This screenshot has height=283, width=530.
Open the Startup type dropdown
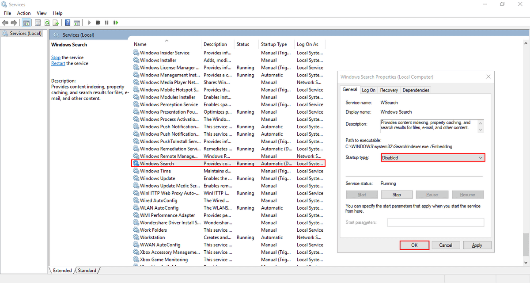(x=433, y=157)
